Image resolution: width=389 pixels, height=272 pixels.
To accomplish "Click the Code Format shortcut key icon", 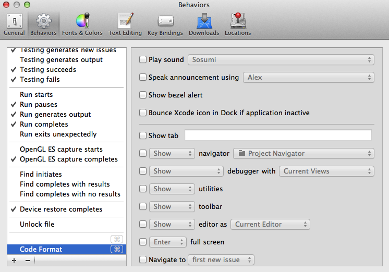I will coord(117,249).
